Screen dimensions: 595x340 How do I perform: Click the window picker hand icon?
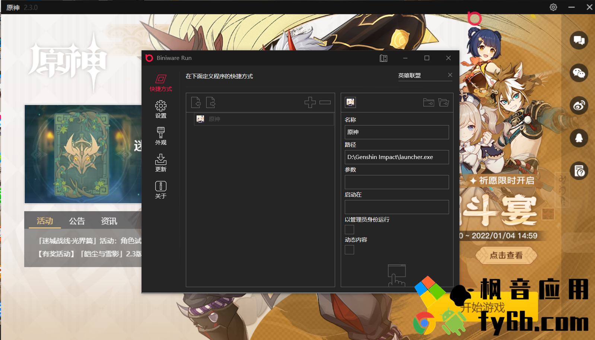pos(397,276)
